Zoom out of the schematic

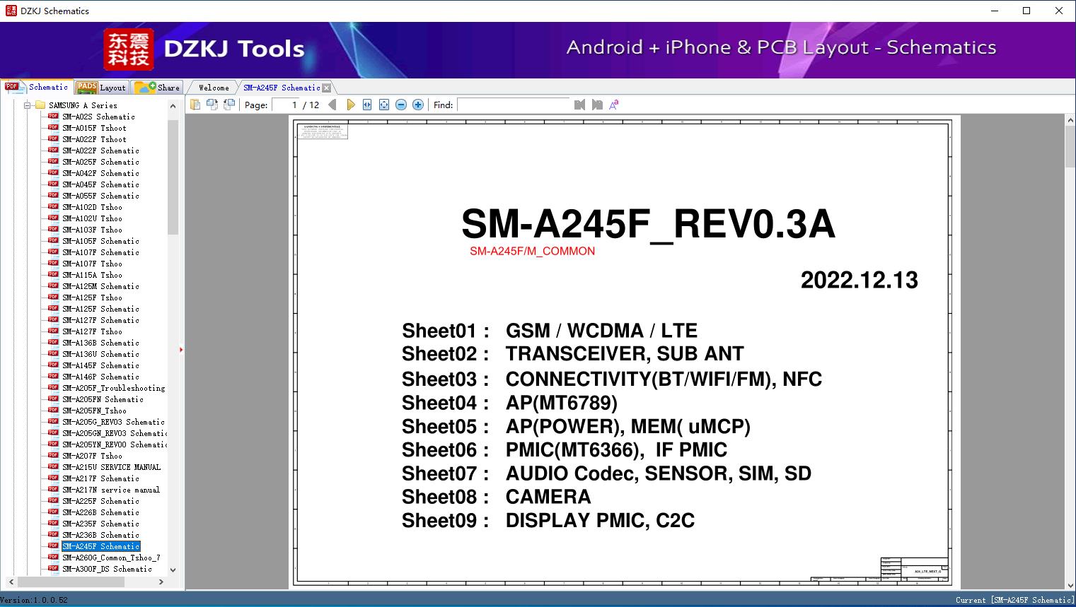(x=401, y=105)
